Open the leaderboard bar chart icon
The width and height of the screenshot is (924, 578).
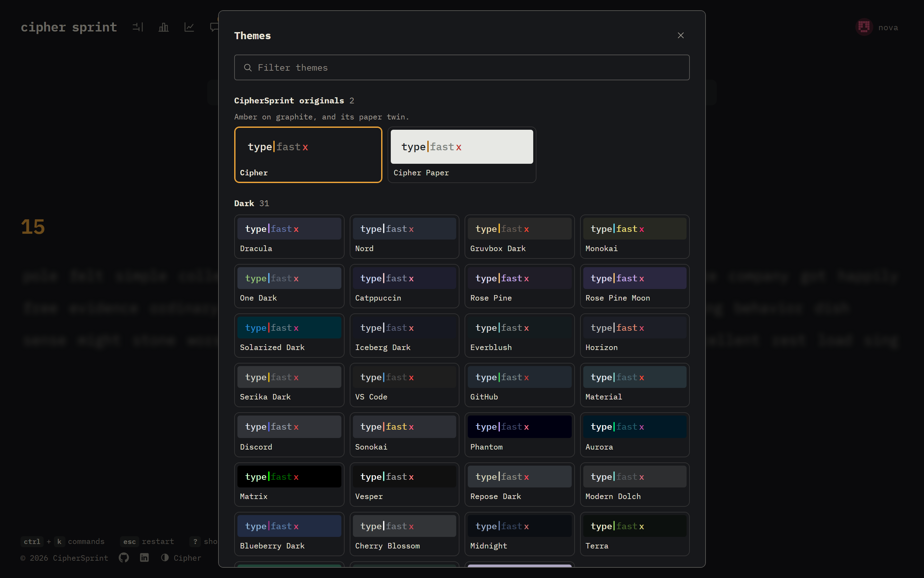163,27
